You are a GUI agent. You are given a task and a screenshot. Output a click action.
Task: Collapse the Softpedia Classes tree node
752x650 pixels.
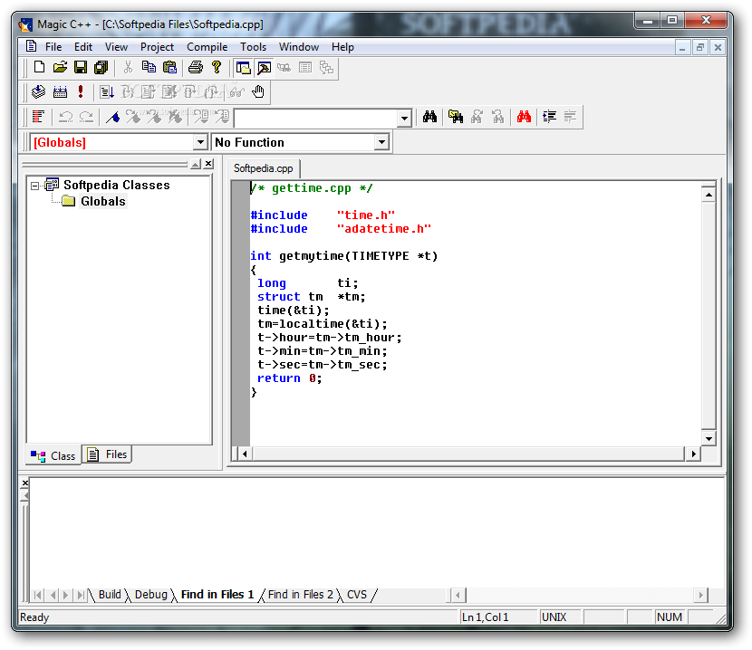pos(34,186)
